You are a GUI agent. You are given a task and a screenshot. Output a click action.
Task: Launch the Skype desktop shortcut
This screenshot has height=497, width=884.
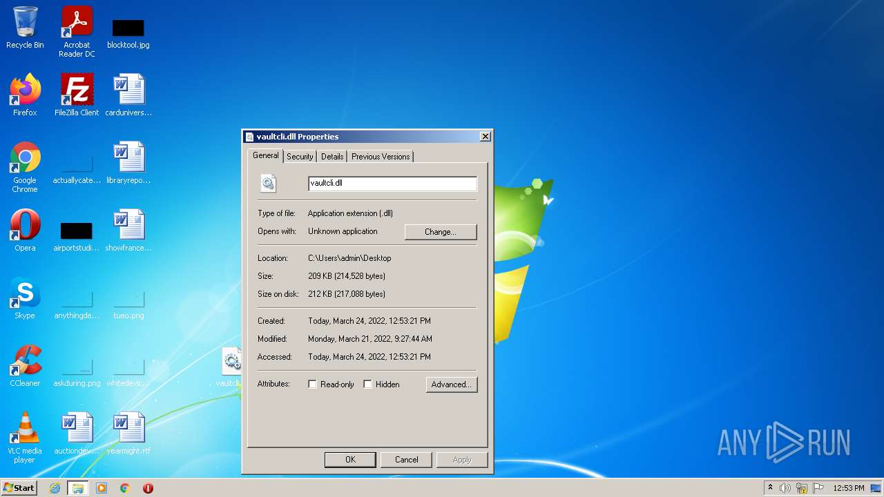25,298
